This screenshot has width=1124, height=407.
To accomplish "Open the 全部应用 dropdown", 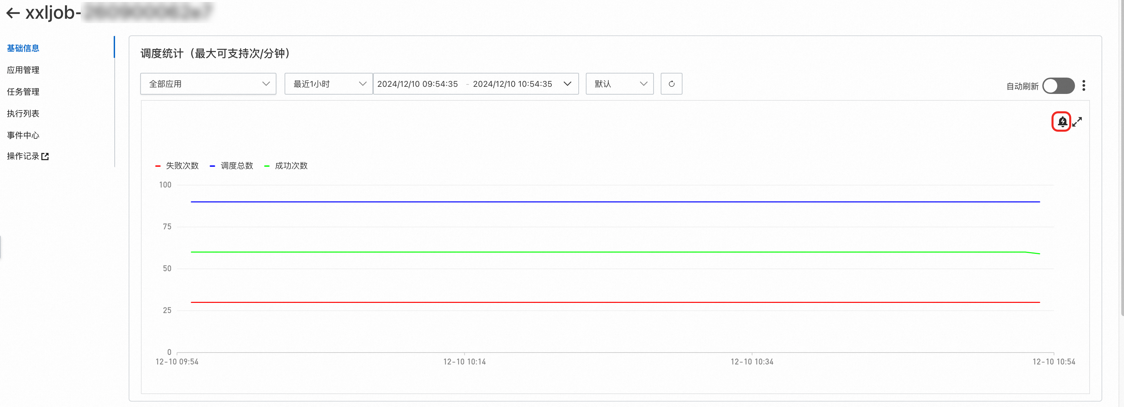I will pyautogui.click(x=208, y=84).
